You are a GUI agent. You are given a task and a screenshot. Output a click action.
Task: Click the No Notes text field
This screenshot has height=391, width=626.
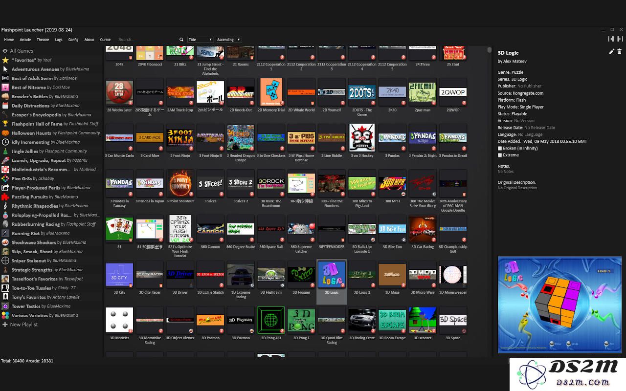[506, 172]
